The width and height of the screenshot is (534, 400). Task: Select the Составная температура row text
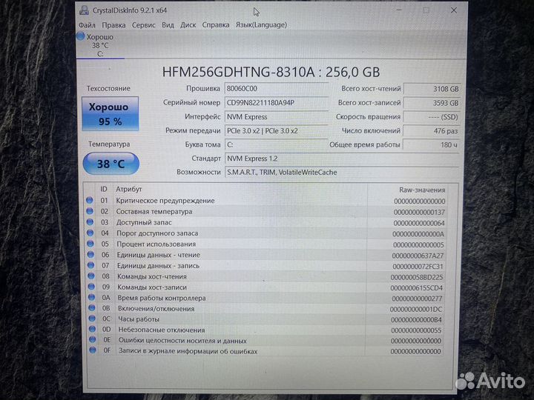[x=154, y=212]
